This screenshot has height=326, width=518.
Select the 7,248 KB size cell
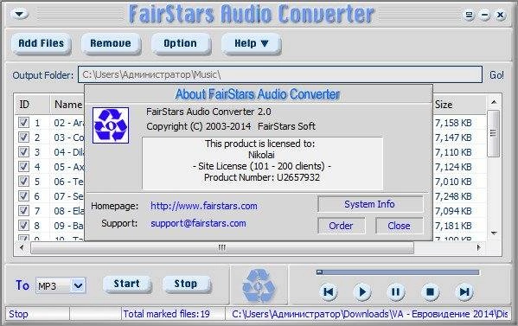[x=453, y=196]
